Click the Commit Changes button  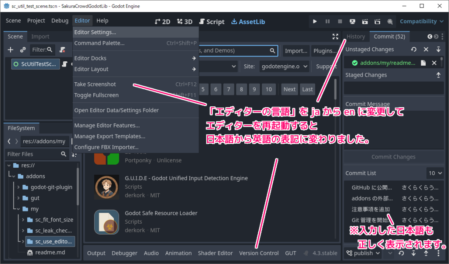coord(393,157)
